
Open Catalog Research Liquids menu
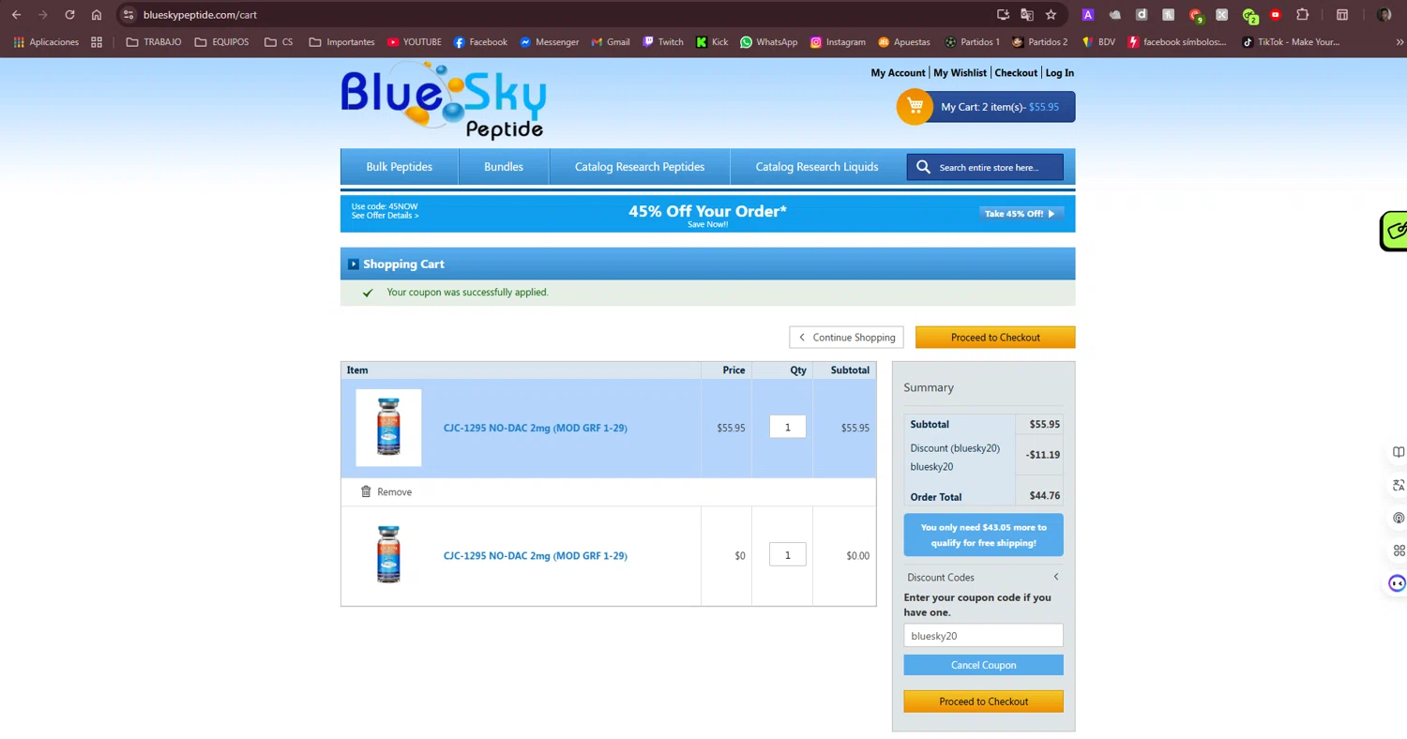click(x=817, y=167)
